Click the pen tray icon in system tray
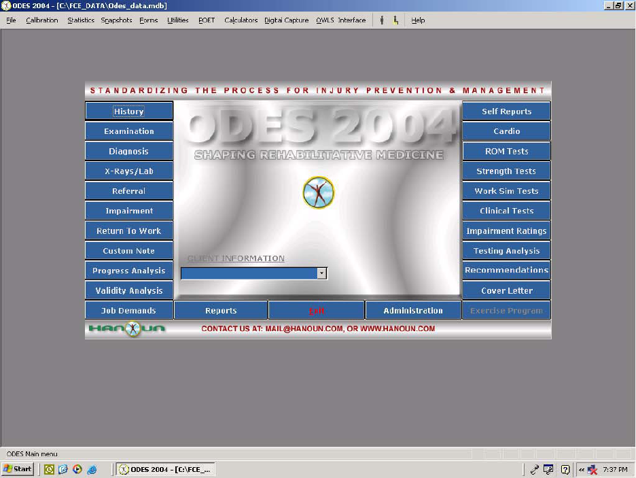The height and width of the screenshot is (478, 636). pyautogui.click(x=534, y=469)
